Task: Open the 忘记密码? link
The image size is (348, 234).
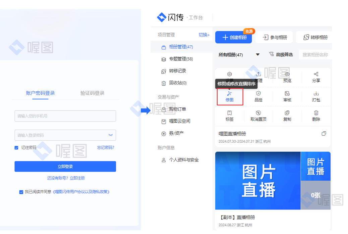Action: click(106, 148)
